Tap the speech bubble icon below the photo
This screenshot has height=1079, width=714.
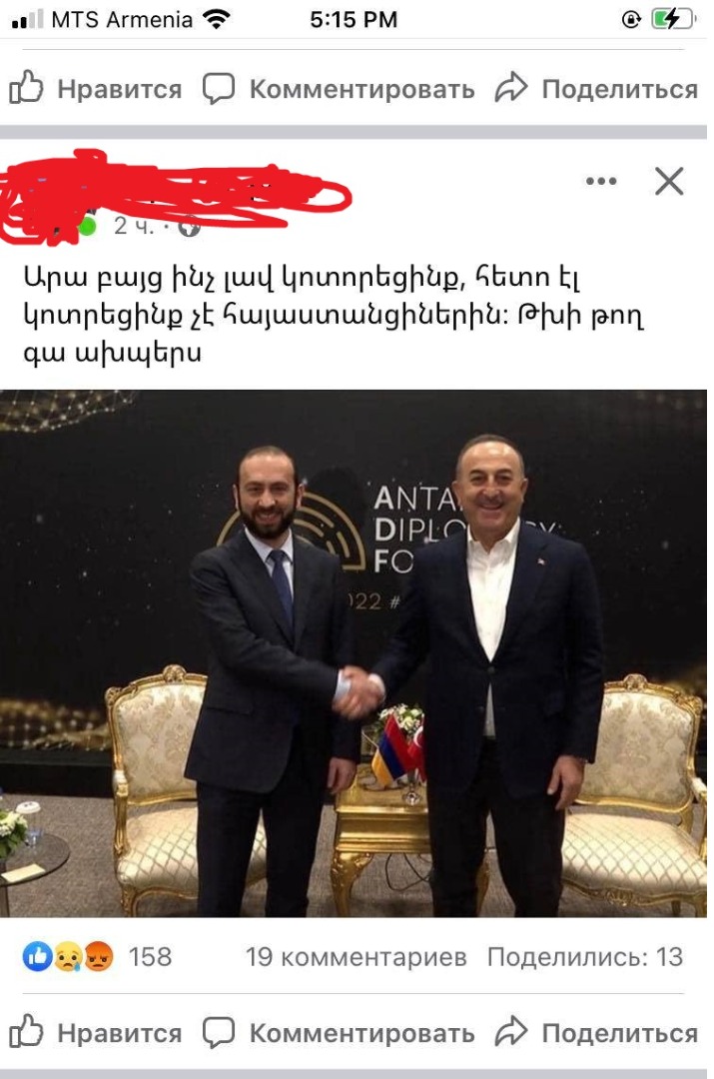click(219, 1032)
